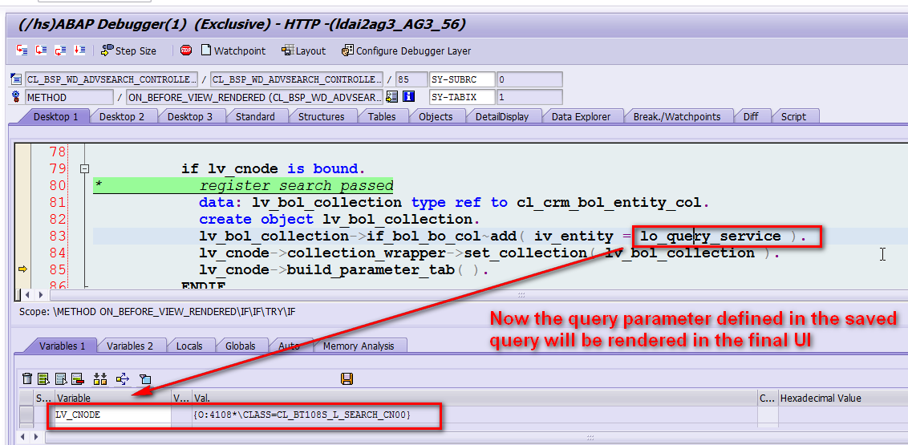
Task: Click the program source icon beside CL_BSP_WD_ADVSEARCH_CONTROLLE
Action: (x=16, y=79)
